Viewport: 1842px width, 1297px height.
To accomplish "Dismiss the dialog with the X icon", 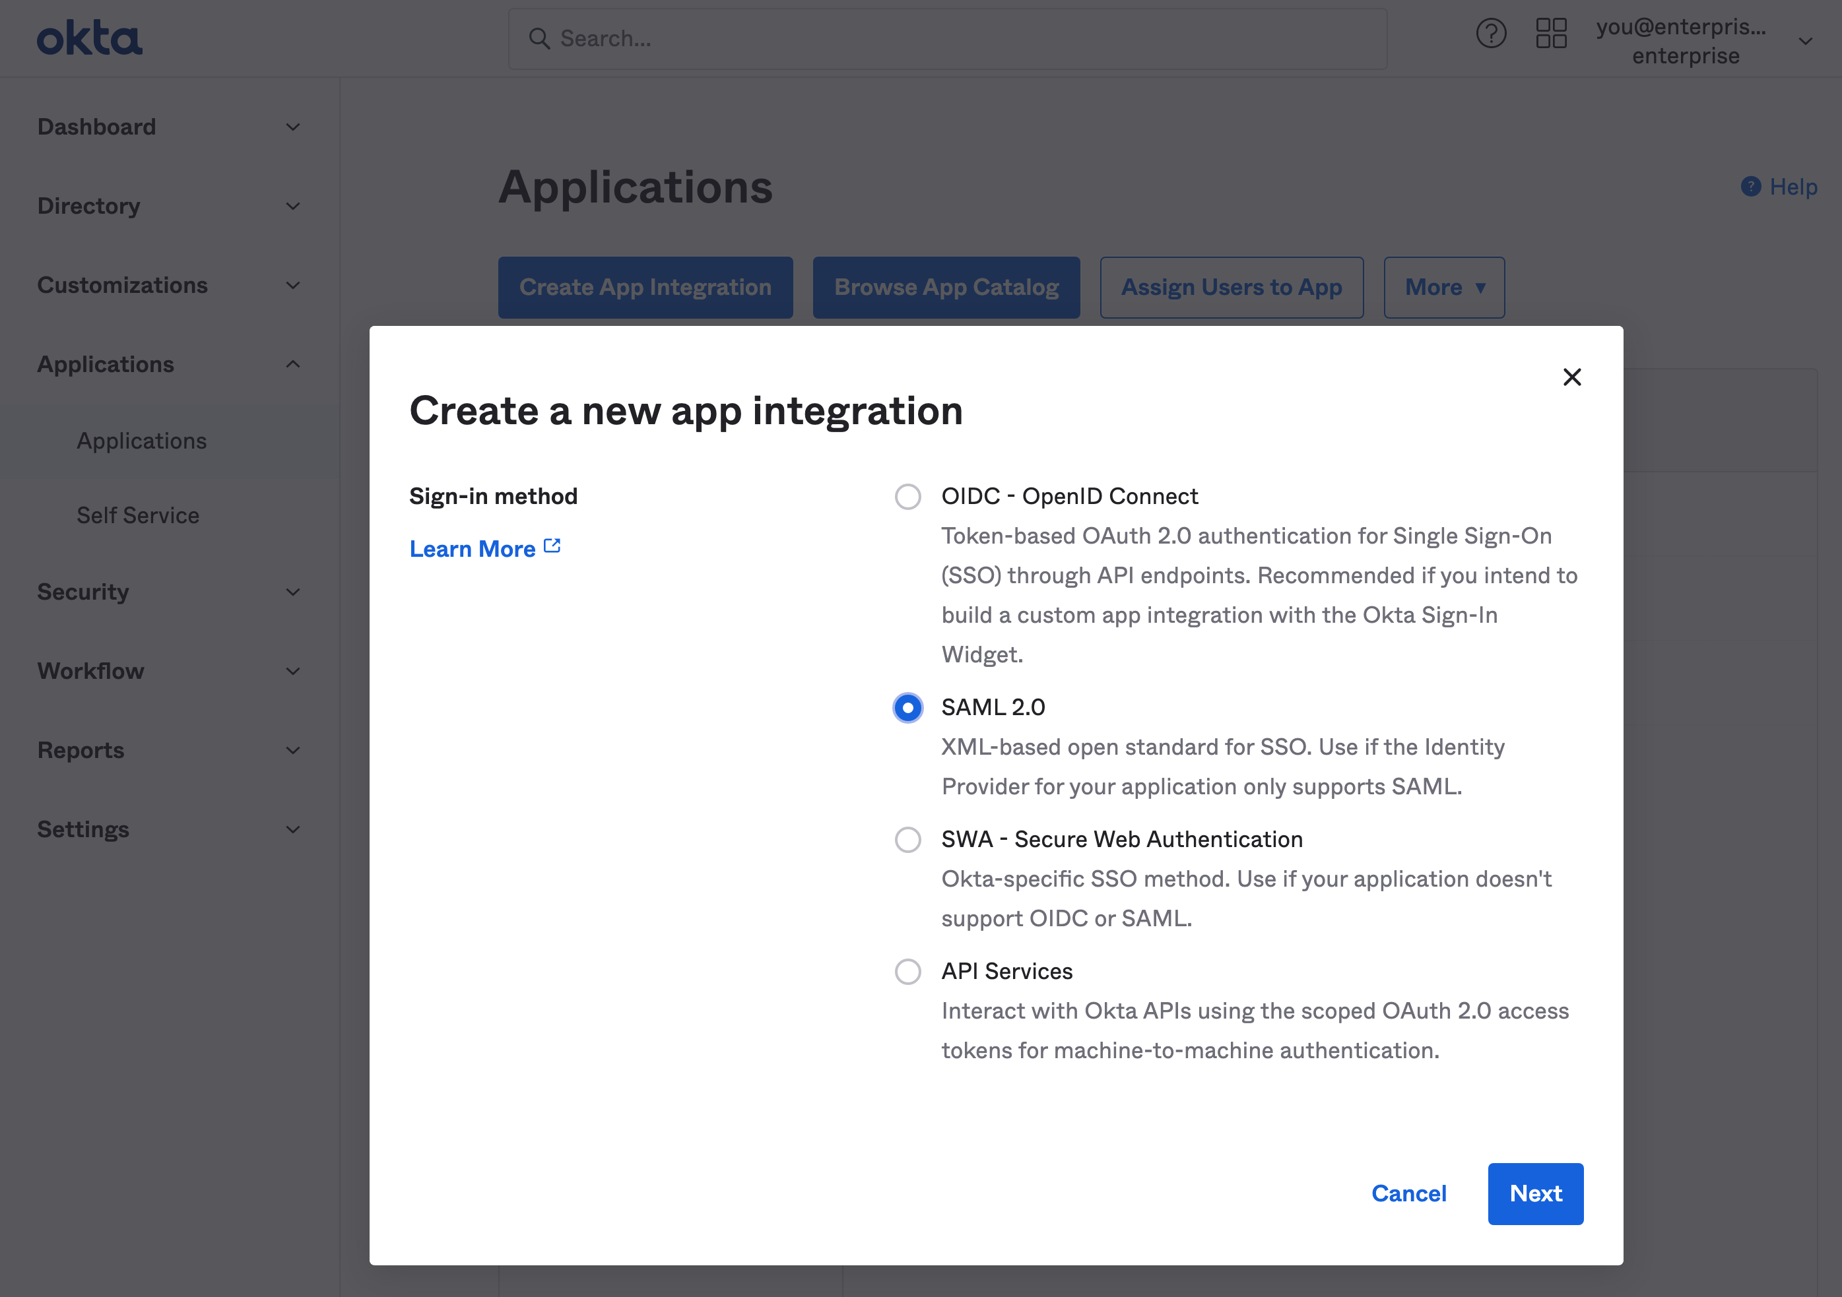I will [1571, 377].
